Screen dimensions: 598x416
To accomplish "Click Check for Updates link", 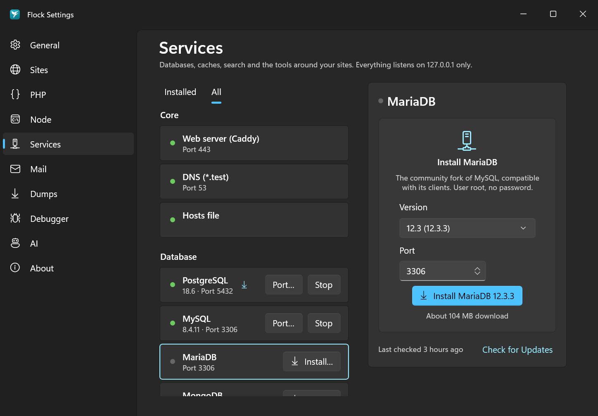I will [517, 349].
